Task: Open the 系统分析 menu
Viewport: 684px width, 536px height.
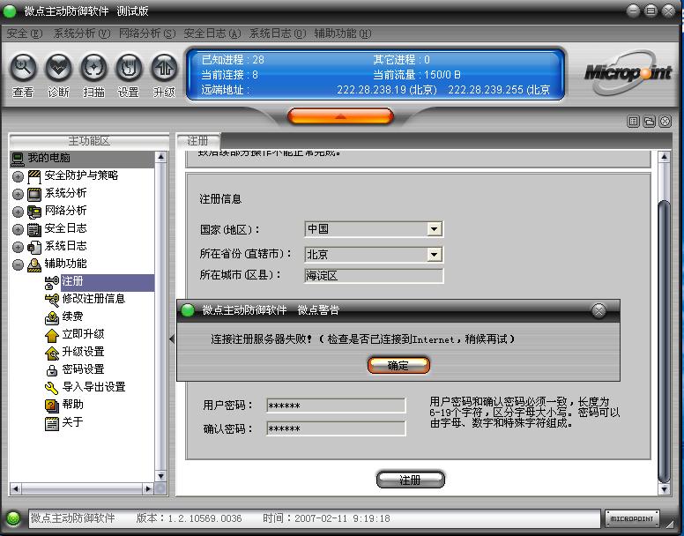Action: pyautogui.click(x=82, y=33)
